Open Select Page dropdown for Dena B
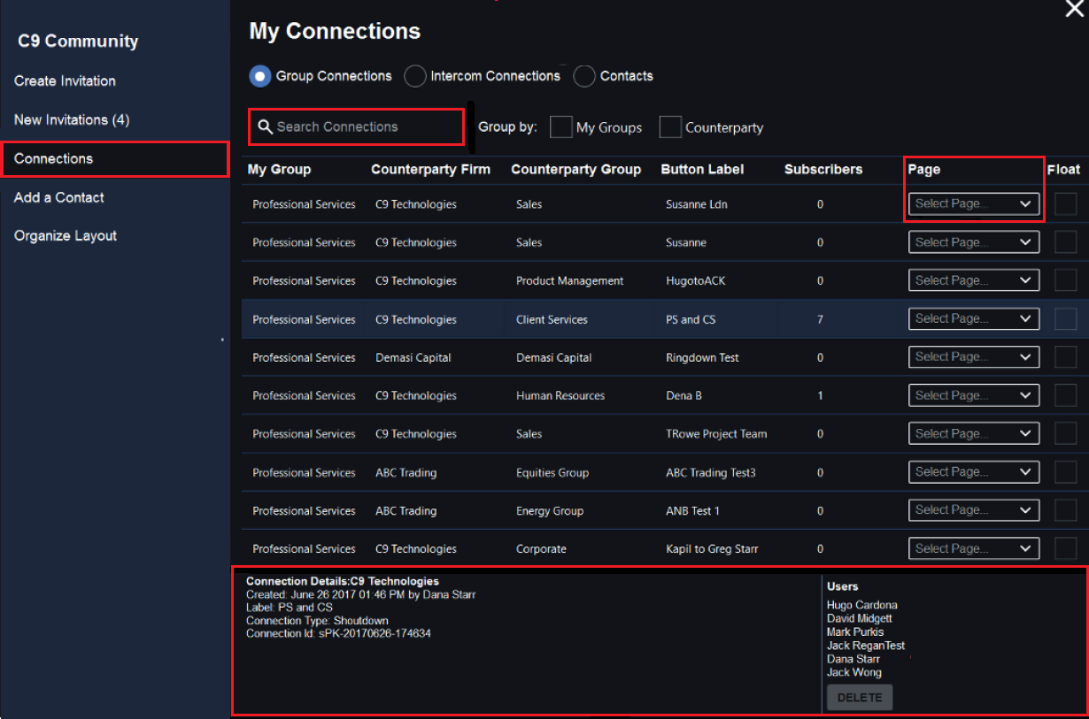The image size is (1089, 719). point(974,395)
